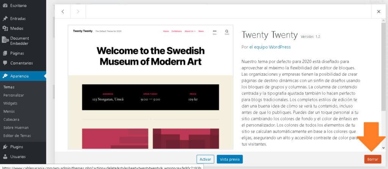Open el equipo WordPress author link
The height and width of the screenshot is (169, 388).
click(270, 47)
